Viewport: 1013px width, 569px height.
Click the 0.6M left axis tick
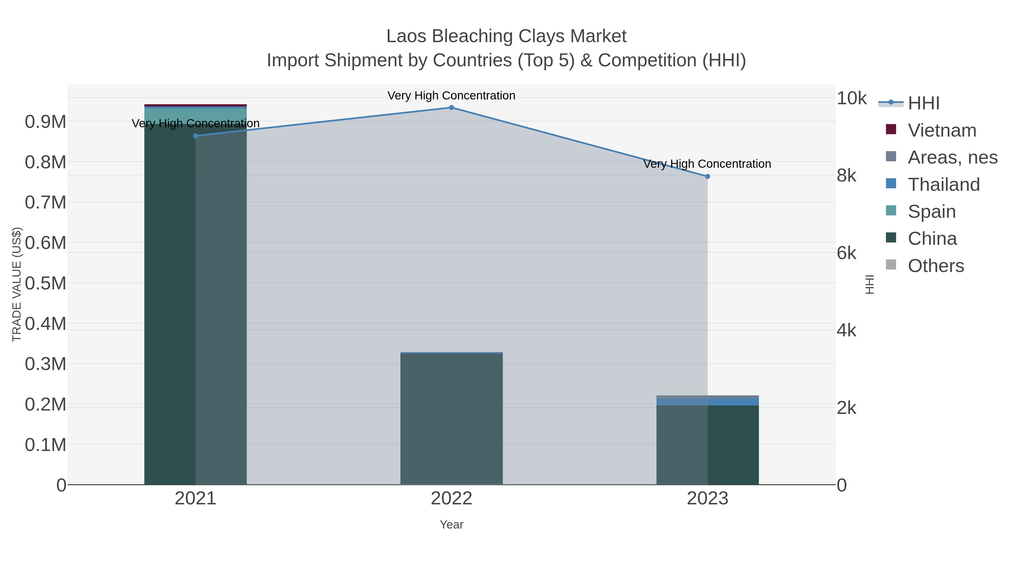coord(46,243)
